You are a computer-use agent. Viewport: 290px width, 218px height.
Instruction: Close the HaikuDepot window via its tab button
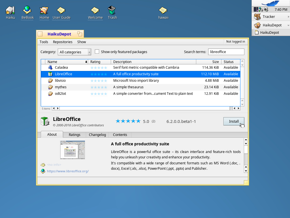tap(40, 34)
